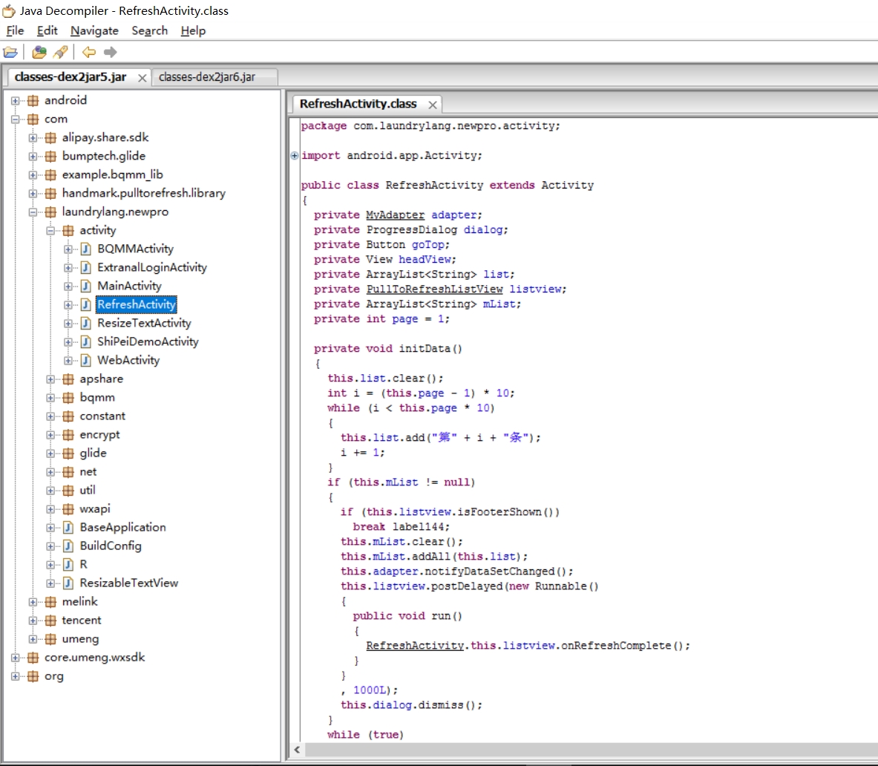Follow the MyAdapter type link
The width and height of the screenshot is (878, 766).
click(395, 215)
